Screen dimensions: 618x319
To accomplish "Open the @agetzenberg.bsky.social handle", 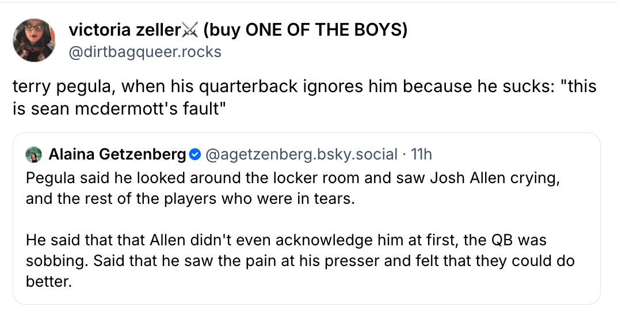I will tap(301, 154).
